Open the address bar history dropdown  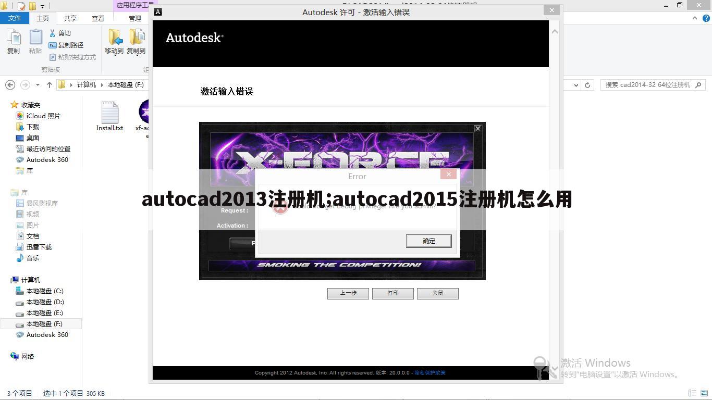(x=576, y=85)
